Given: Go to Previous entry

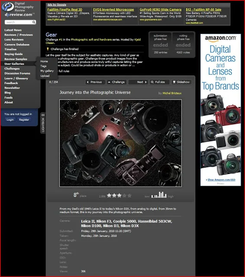Looking at the screenshot, I should coord(95,82).
